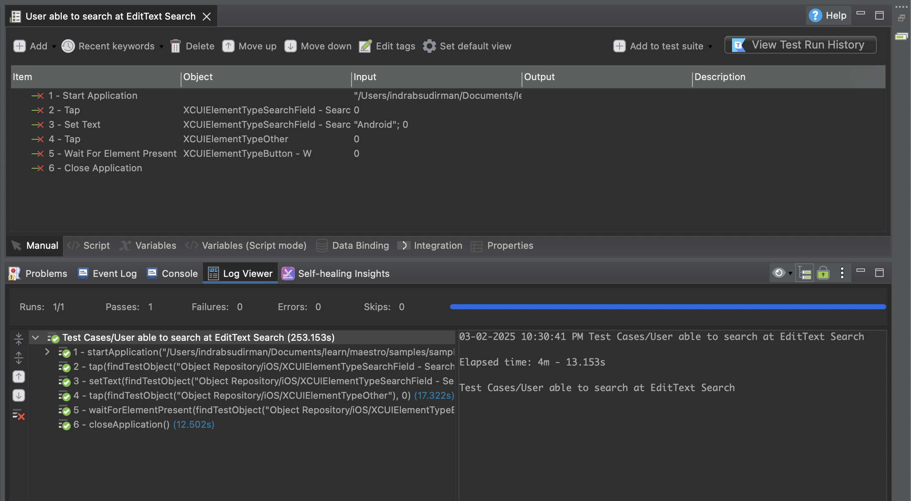Open the Add keyword dropdown arrow
This screenshot has height=501, width=911.
[x=54, y=46]
